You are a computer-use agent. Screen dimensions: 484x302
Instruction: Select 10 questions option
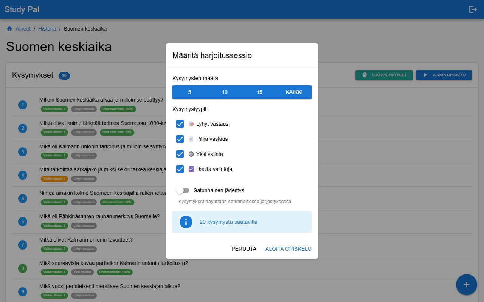pyautogui.click(x=225, y=92)
